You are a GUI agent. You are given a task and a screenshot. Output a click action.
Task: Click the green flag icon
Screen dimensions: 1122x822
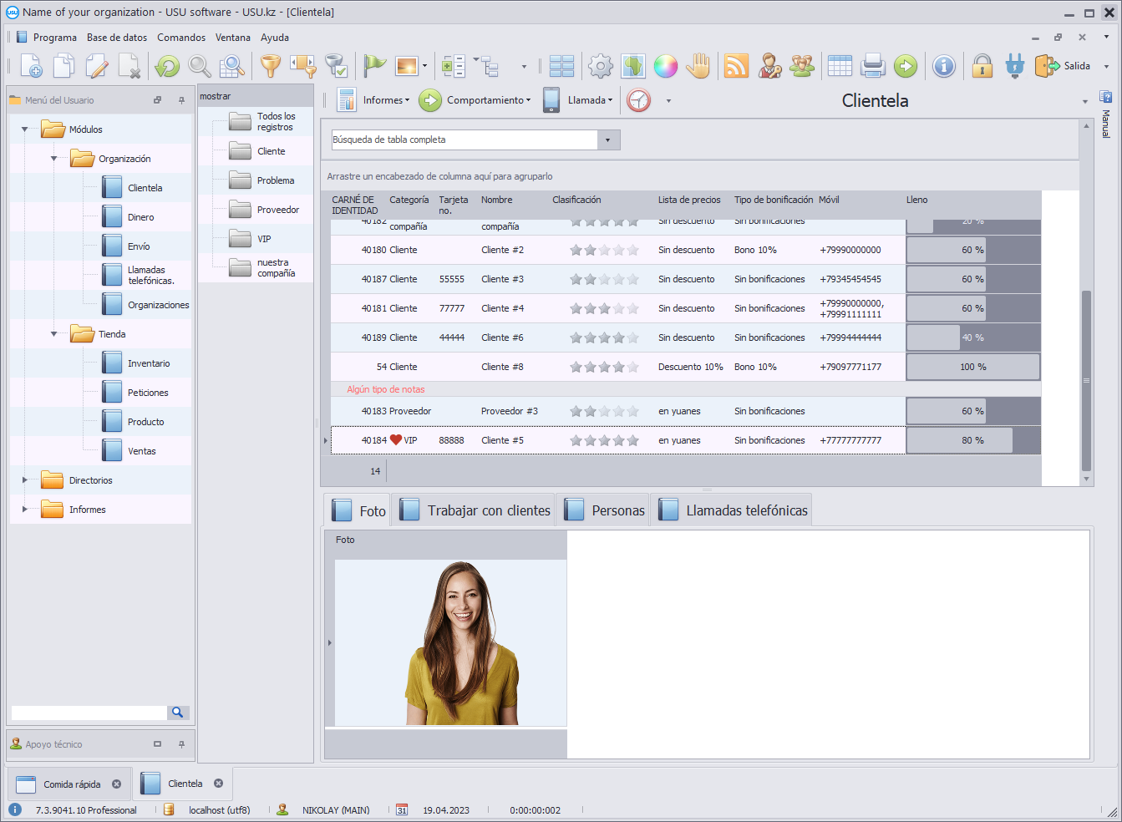(x=374, y=66)
